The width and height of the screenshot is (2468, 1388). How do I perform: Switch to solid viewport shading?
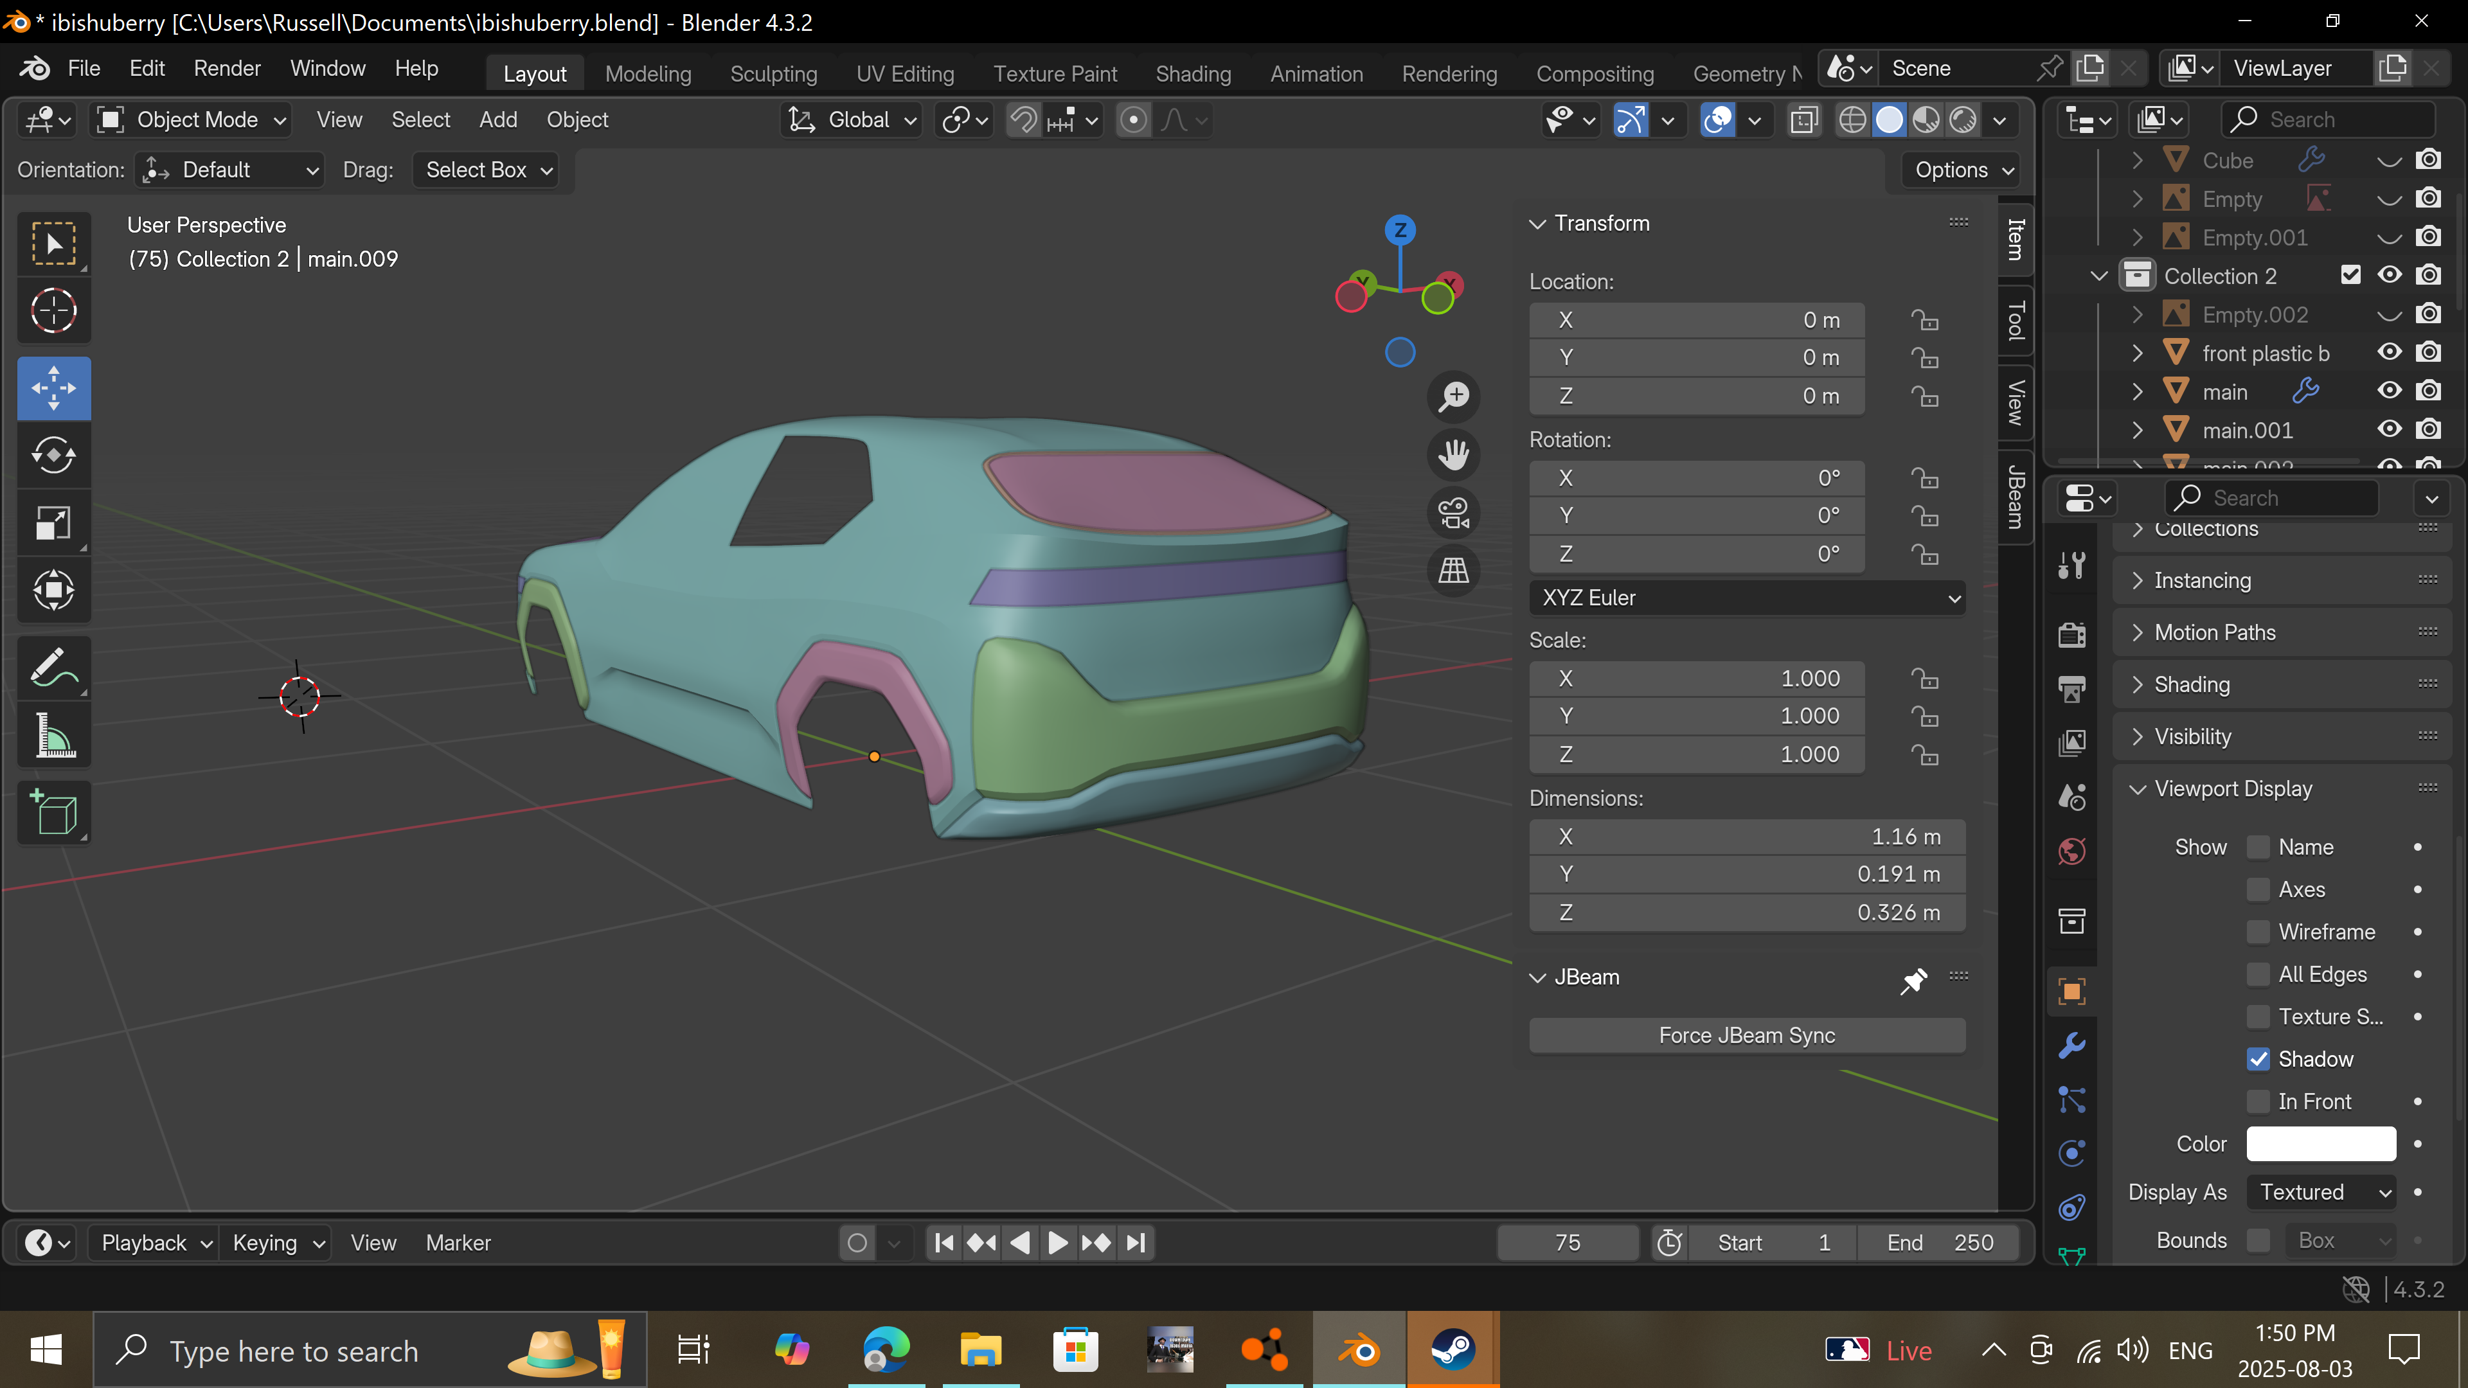pos(1890,120)
